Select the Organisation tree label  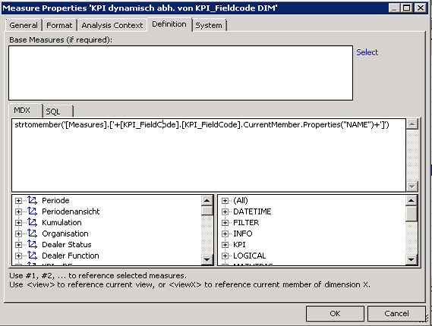pyautogui.click(x=65, y=234)
